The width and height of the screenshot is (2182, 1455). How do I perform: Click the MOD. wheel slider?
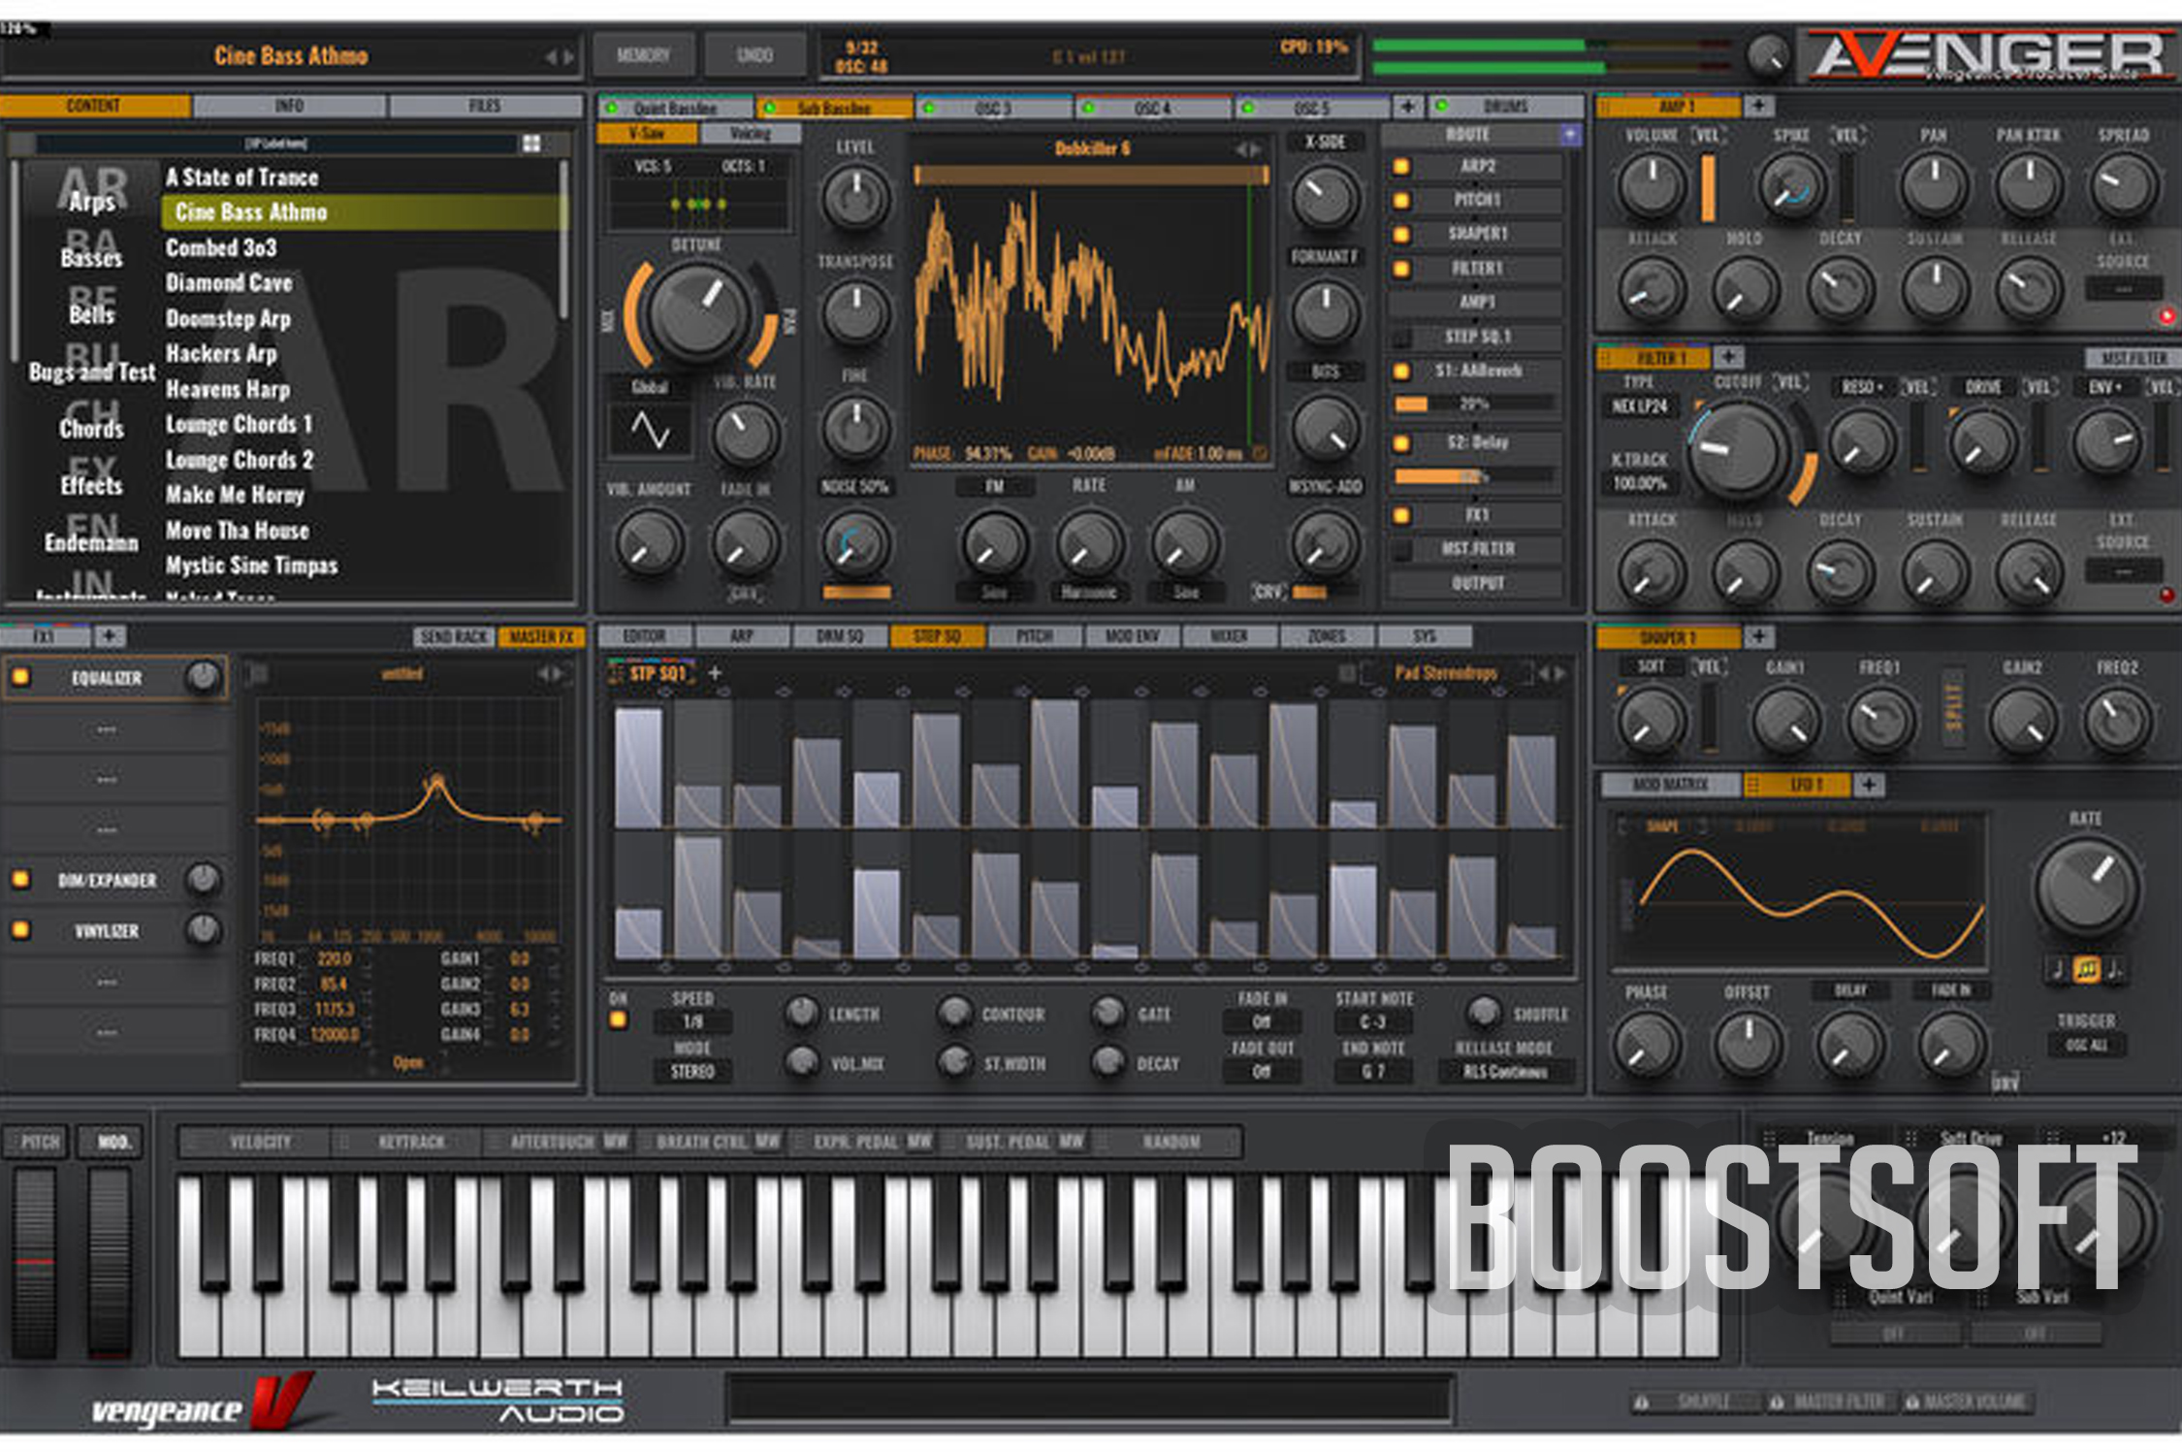tap(110, 1261)
